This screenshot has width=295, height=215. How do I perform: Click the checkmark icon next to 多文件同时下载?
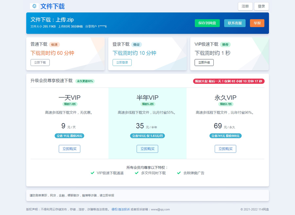point(137,173)
